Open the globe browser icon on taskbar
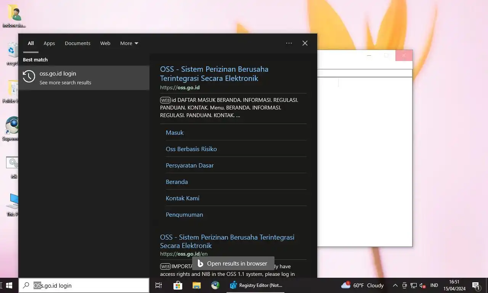 tap(215, 285)
